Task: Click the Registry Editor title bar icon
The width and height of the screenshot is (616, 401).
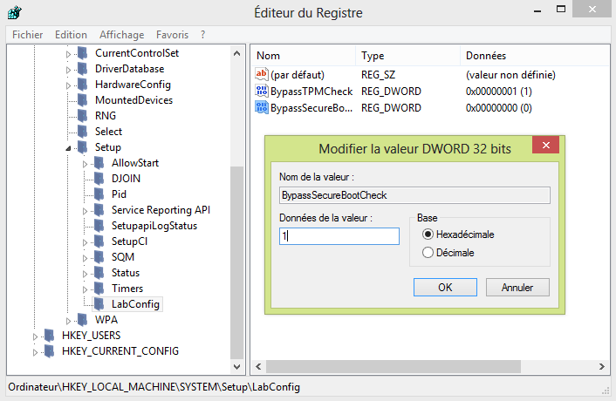Action: click(14, 12)
